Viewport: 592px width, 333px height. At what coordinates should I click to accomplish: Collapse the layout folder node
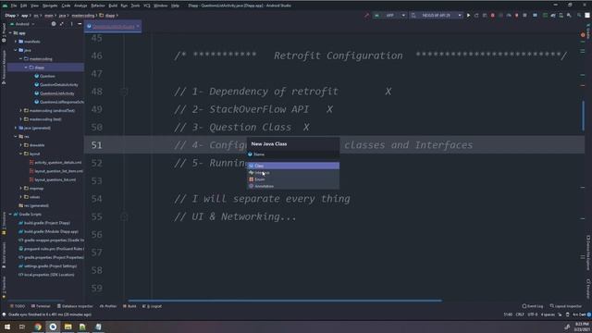coord(20,154)
